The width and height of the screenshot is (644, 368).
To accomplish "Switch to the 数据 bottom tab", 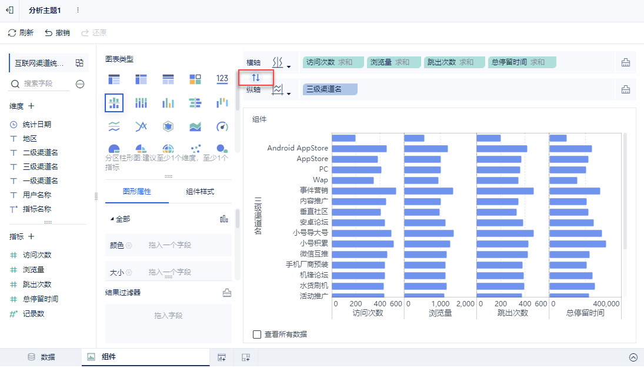I will point(41,357).
